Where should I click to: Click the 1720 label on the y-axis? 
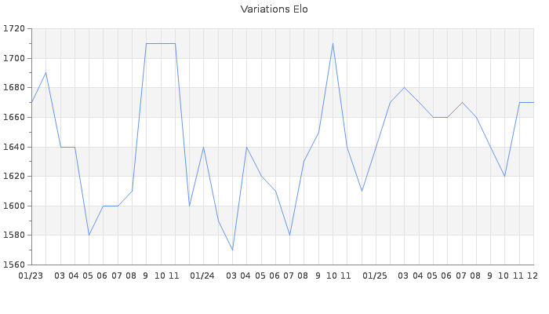(14, 29)
